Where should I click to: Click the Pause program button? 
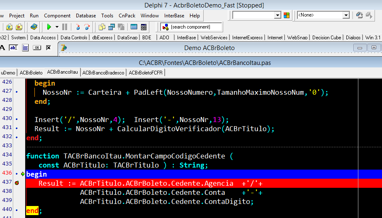point(65,27)
